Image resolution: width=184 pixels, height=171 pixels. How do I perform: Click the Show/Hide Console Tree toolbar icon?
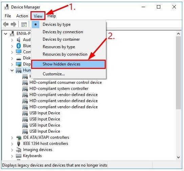point(24,24)
